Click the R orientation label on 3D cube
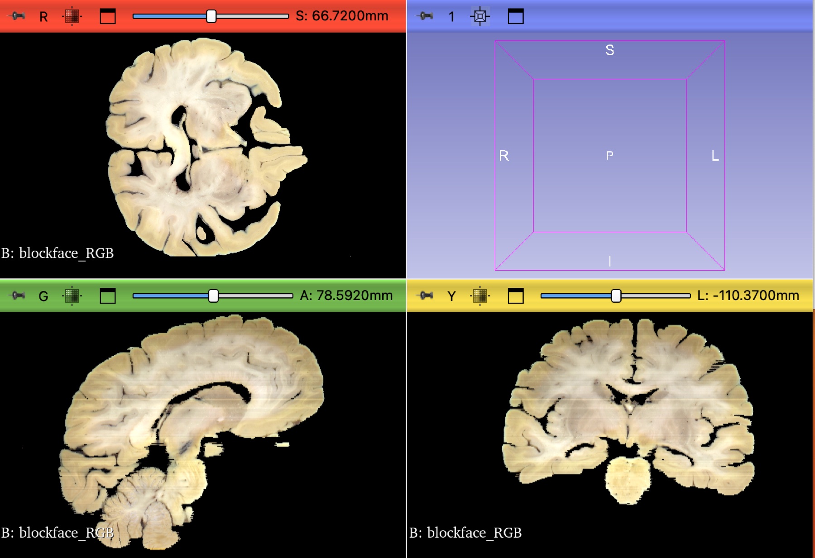Screen dimensions: 815x558 pyautogui.click(x=504, y=156)
